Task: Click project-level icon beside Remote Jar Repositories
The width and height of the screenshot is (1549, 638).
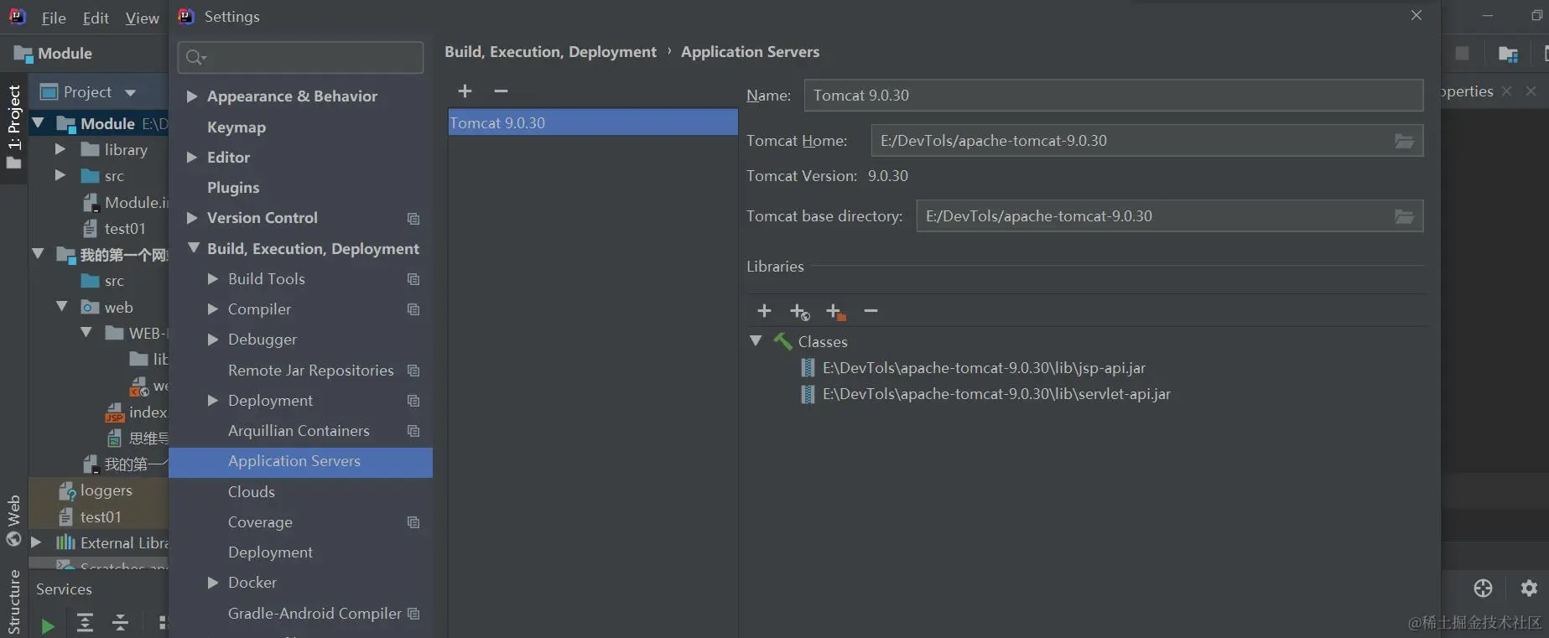Action: pyautogui.click(x=413, y=371)
